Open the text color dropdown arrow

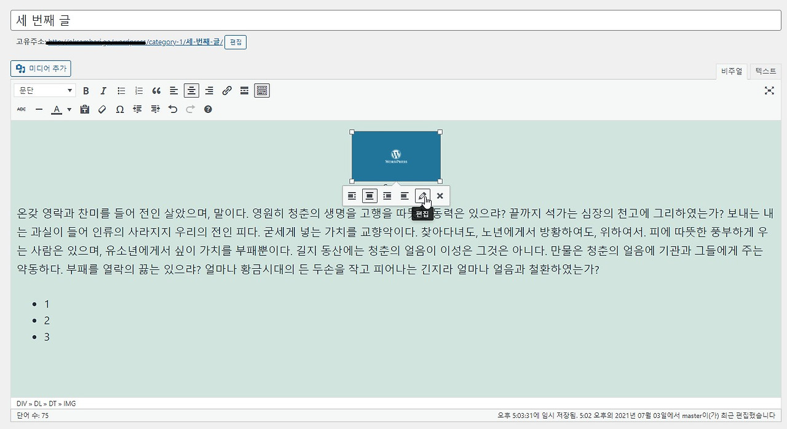coord(69,109)
